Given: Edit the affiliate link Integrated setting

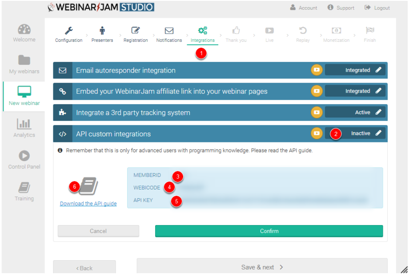Looking at the screenshot, I should pos(355,91).
